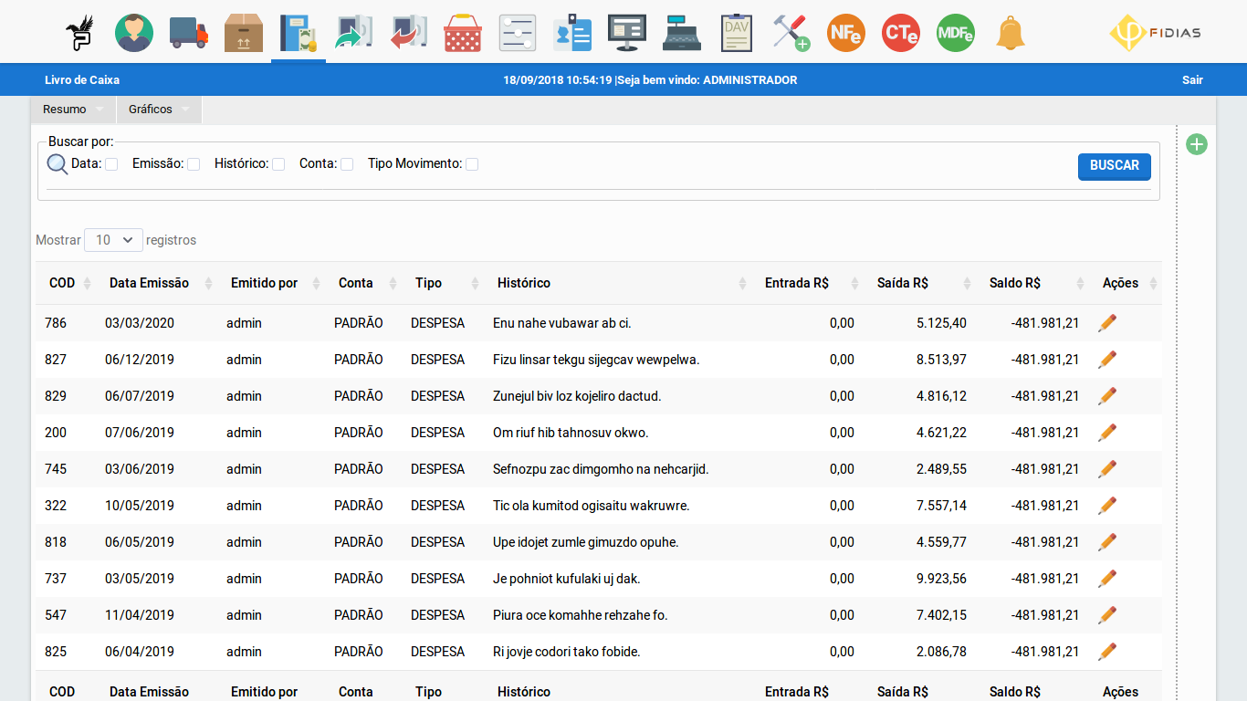Open the red CTe icon
The image size is (1247, 701).
(x=901, y=33)
